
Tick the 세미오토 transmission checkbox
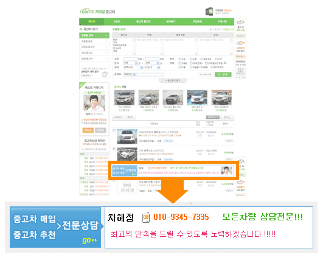[202, 59]
